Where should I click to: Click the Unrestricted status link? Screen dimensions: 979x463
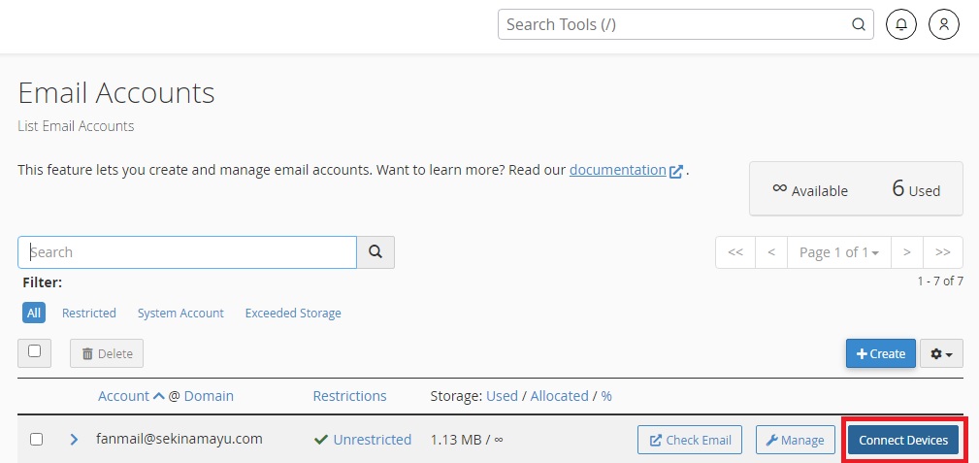(373, 440)
